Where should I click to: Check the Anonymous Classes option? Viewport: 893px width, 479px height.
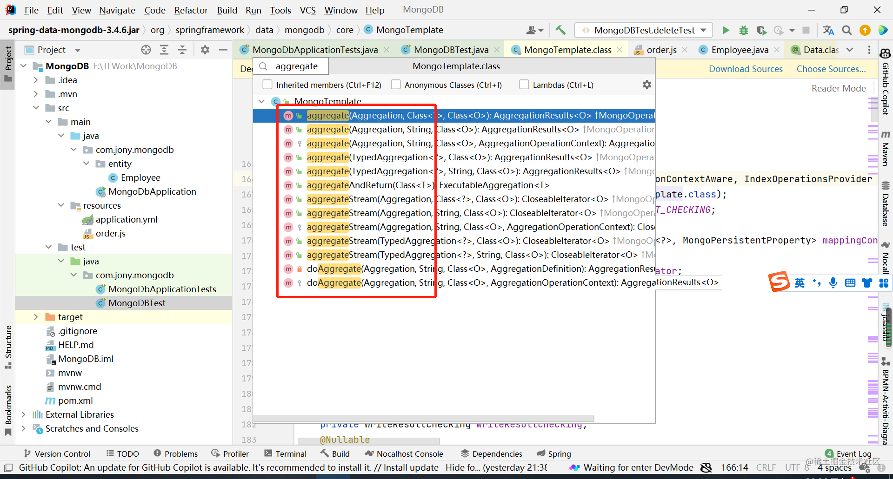point(396,85)
